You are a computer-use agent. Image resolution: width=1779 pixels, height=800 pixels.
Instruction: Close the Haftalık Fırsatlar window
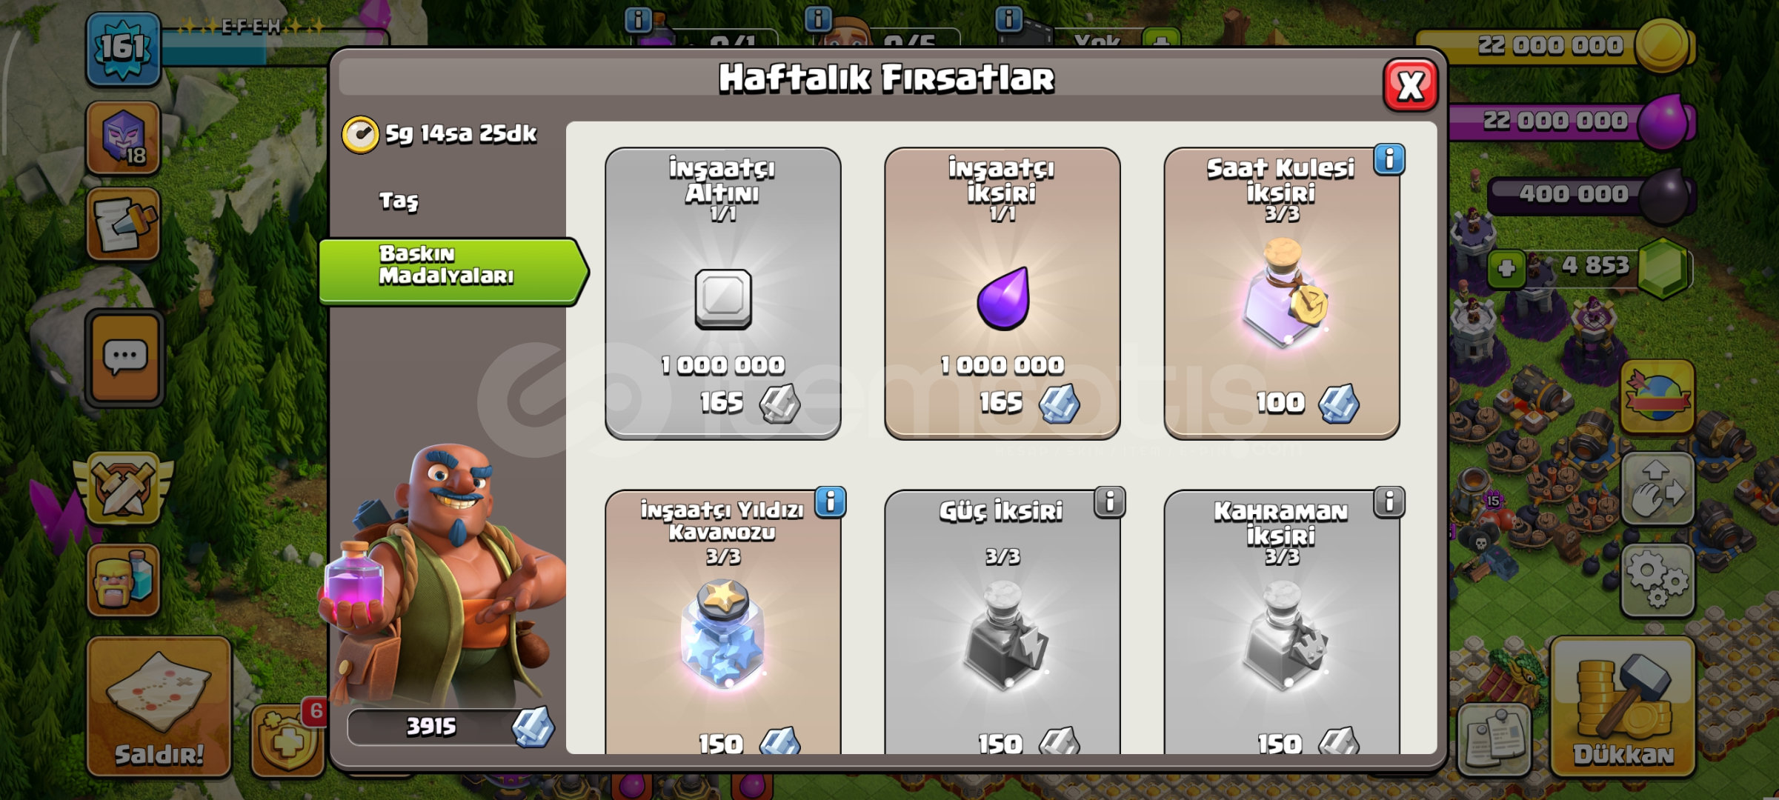point(1410,85)
